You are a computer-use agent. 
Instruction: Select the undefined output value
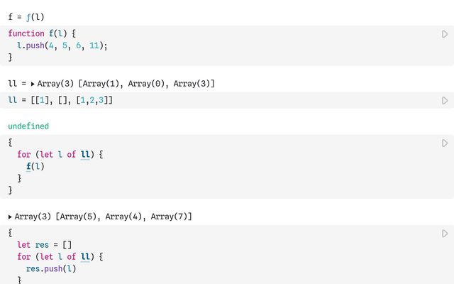pyautogui.click(x=28, y=126)
